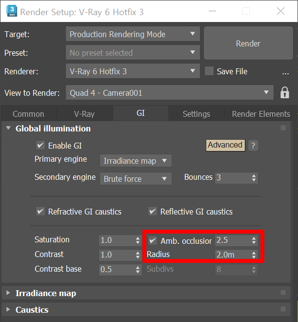This screenshot has height=322, width=298.
Task: Disable the Amb. occlusion checkbox
Action: 153,240
